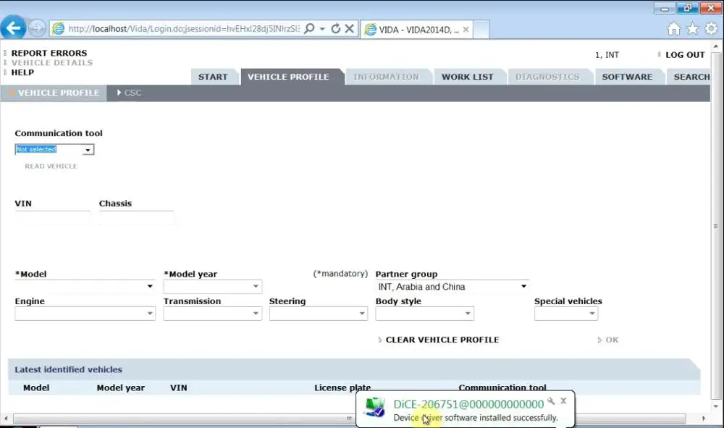Screen dimensions: 724x428
Task: Click the refresh page icon
Action: point(336,29)
